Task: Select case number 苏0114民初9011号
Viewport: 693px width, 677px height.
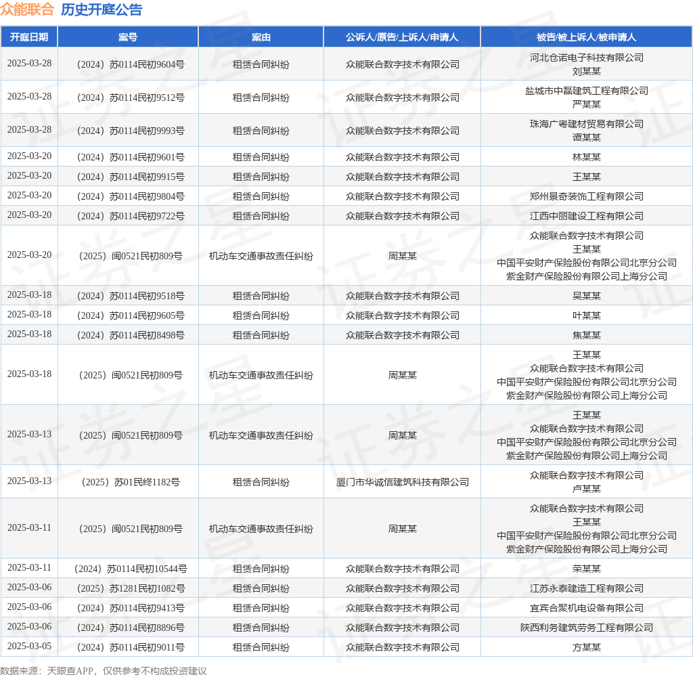Action: (131, 647)
